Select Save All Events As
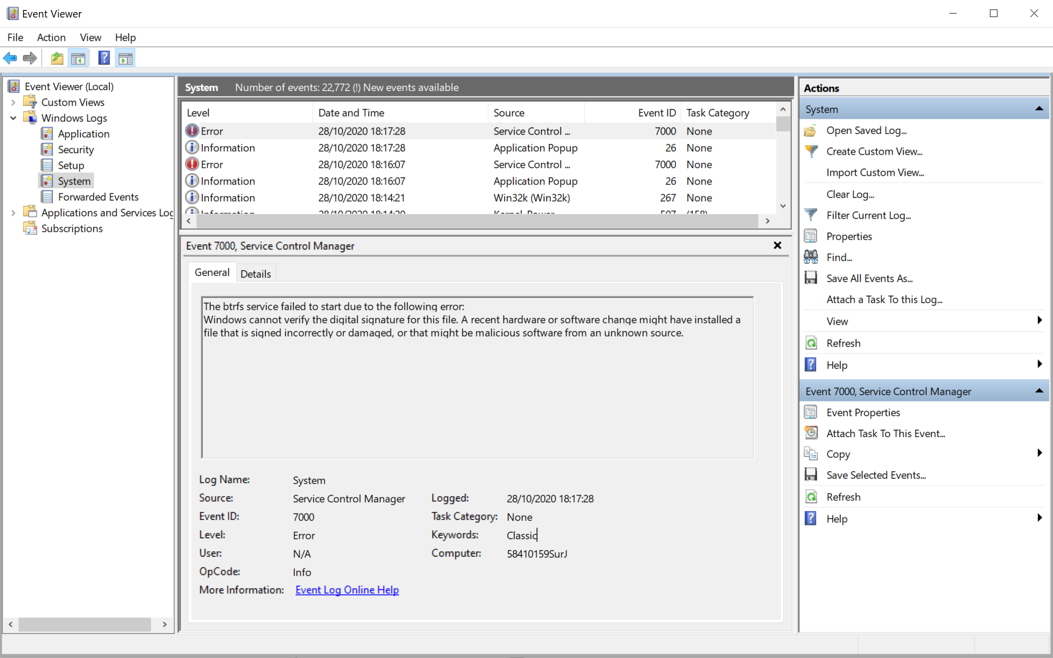The height and width of the screenshot is (658, 1053). click(x=870, y=278)
